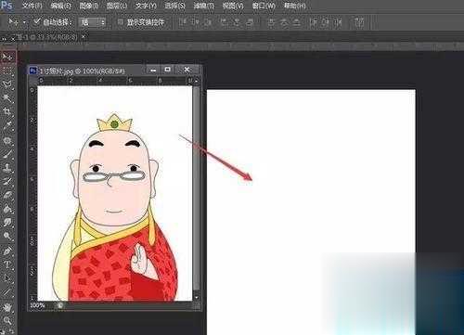The width and height of the screenshot is (464, 335).
Task: Close the 1寸照片.jpg floating window
Action: pos(187,70)
